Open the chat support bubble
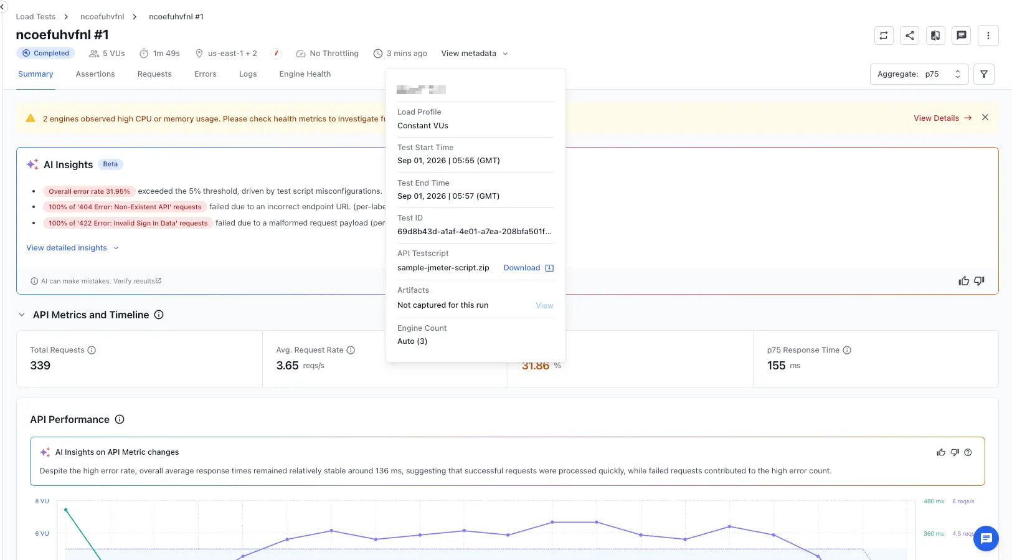 pyautogui.click(x=986, y=539)
